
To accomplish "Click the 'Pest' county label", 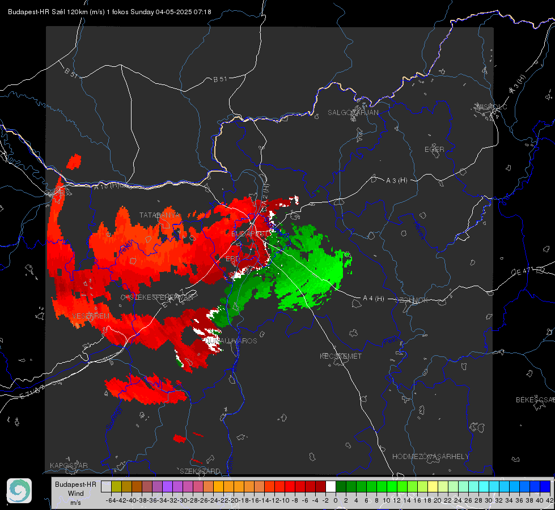I will point(389,341).
